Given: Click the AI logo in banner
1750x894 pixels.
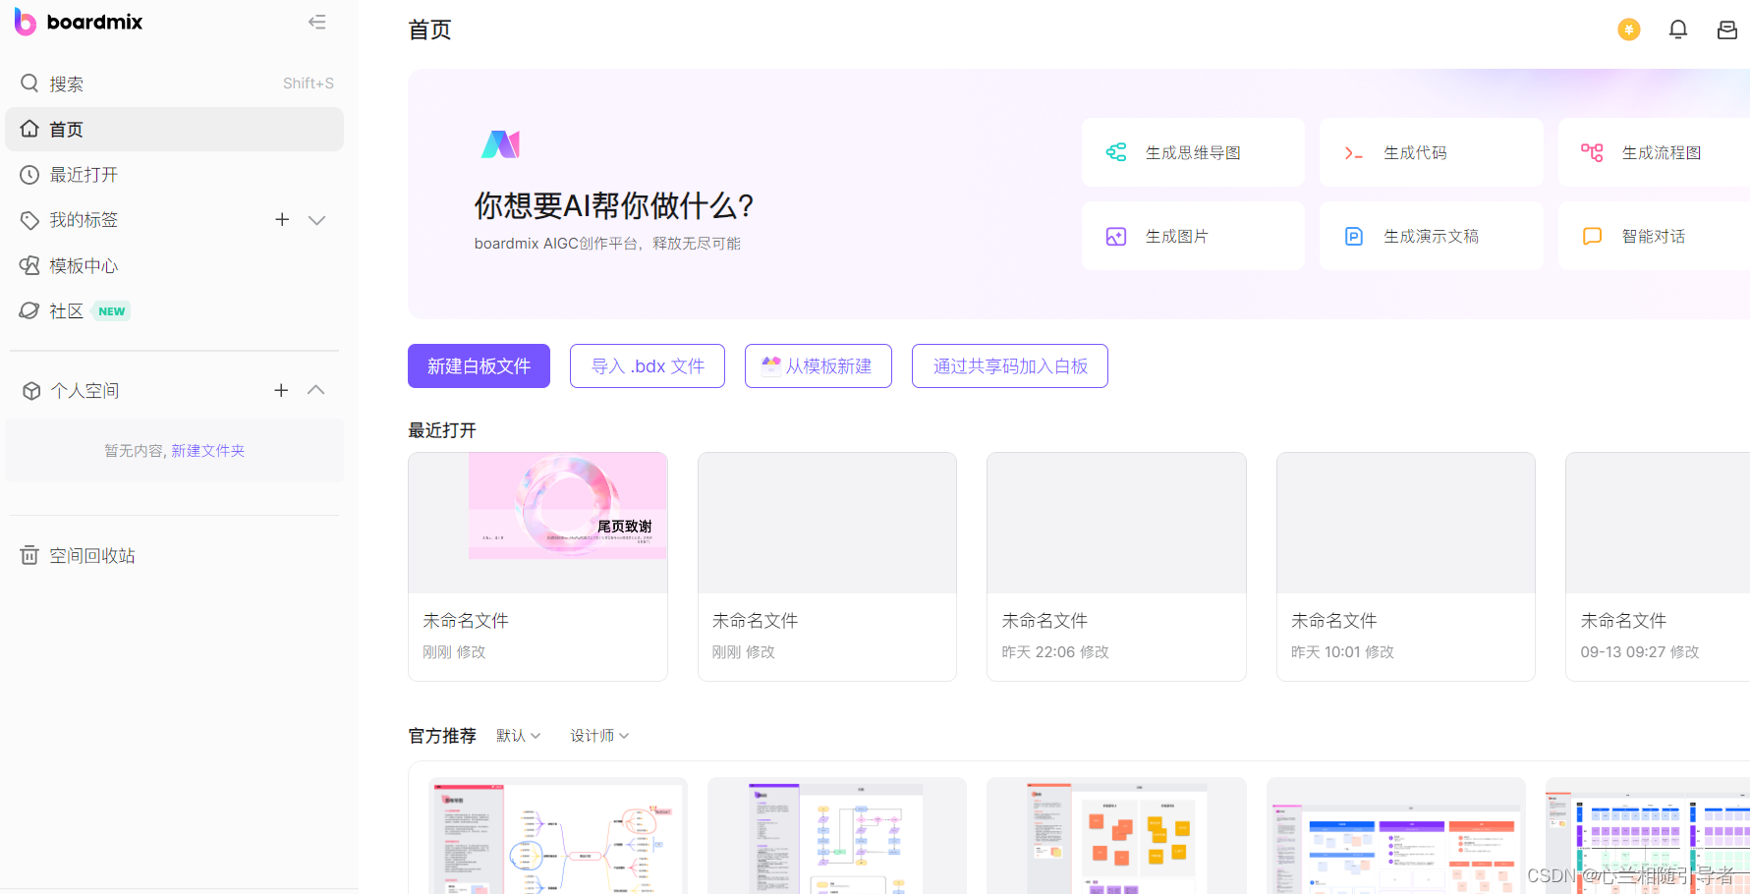Looking at the screenshot, I should pyautogui.click(x=500, y=144).
